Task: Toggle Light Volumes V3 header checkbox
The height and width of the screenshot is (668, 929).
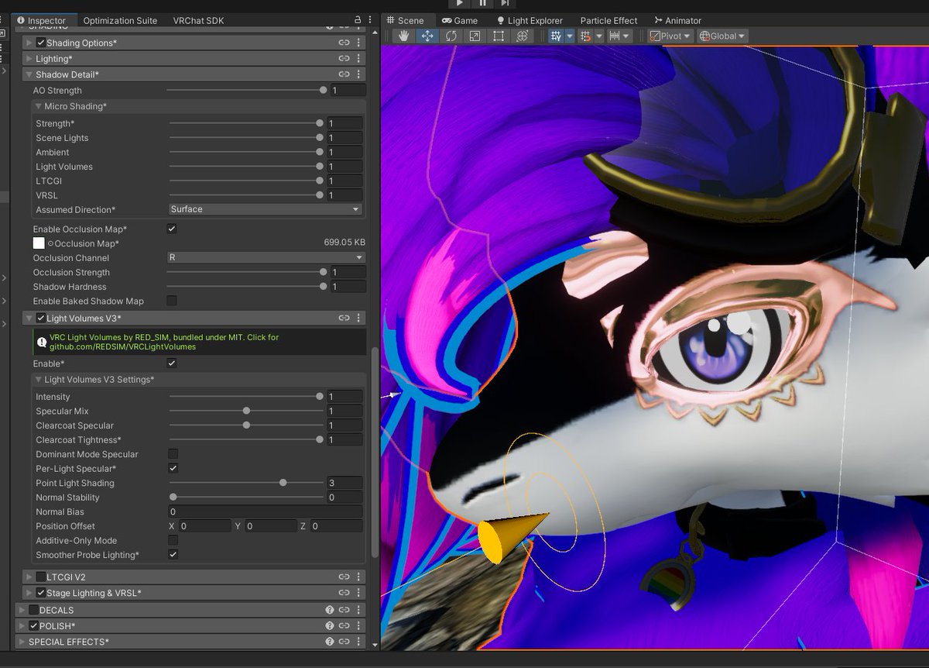Action: click(x=41, y=318)
